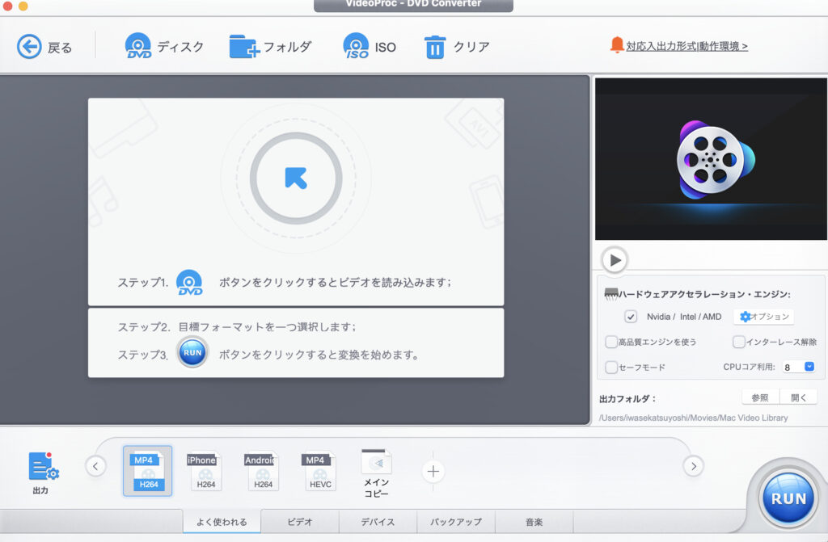Enable セーフモード checkbox
Viewport: 828px width, 542px height.
click(611, 368)
